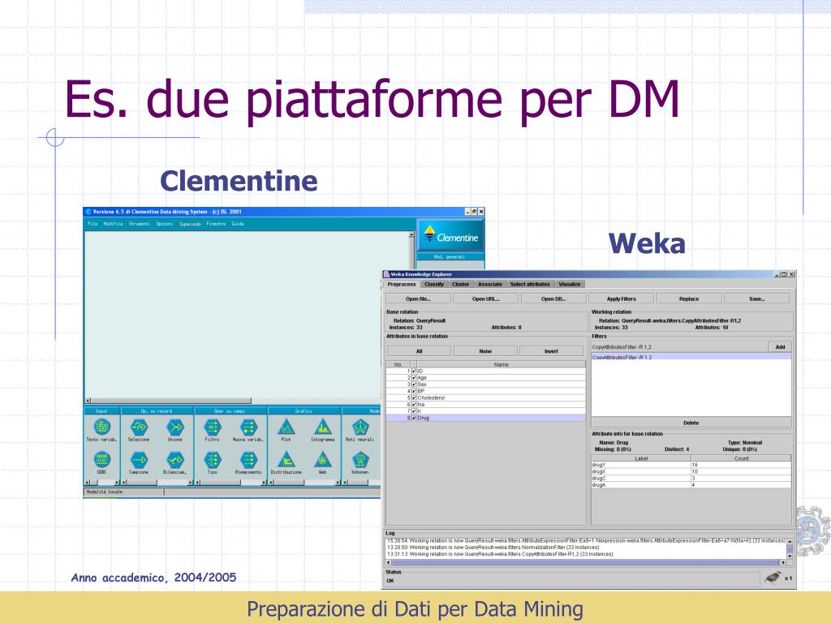Viewport: 831px width, 623px height.
Task: Click the None attributes button
Action: pyautogui.click(x=485, y=351)
